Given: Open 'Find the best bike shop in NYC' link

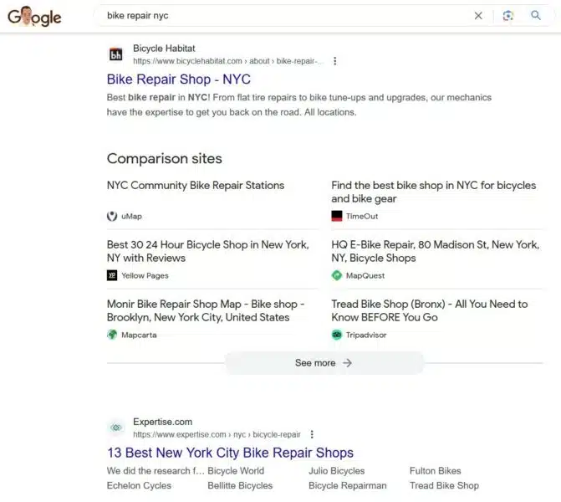Looking at the screenshot, I should (x=434, y=192).
